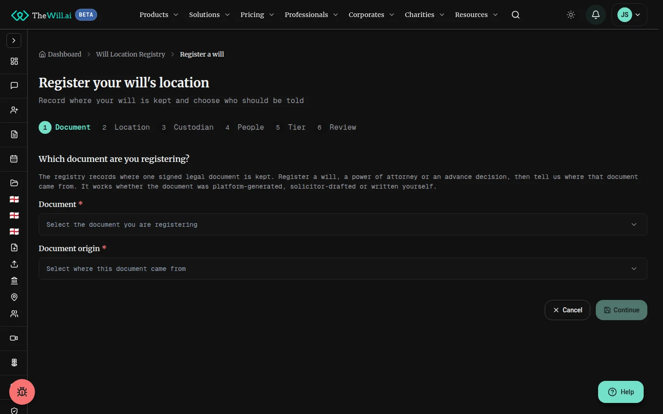Open the video camera icon in sidebar
663x414 pixels.
click(x=14, y=338)
